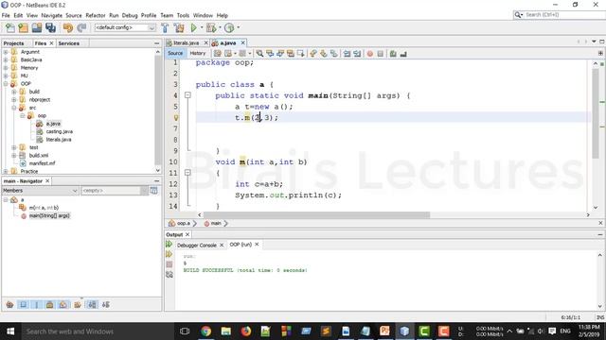Click the New Project toolbar icon
Image resolution: width=606 pixels, height=340 pixels.
[x=23, y=27]
